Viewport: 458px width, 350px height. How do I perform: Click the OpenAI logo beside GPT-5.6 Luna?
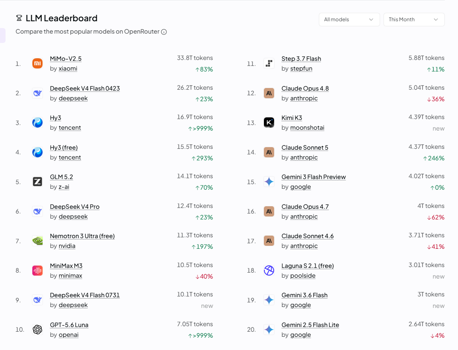37,330
